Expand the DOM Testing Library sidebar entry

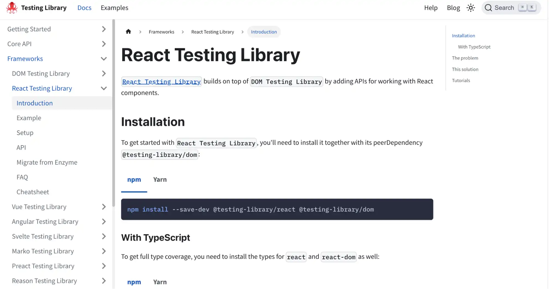click(104, 73)
